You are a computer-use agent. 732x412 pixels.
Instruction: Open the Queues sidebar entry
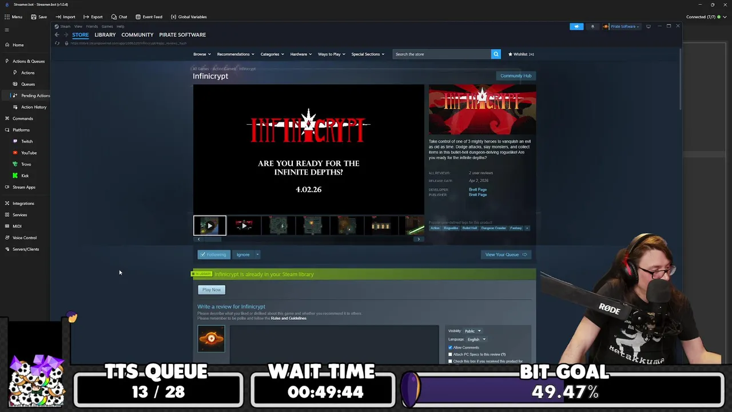pos(28,84)
